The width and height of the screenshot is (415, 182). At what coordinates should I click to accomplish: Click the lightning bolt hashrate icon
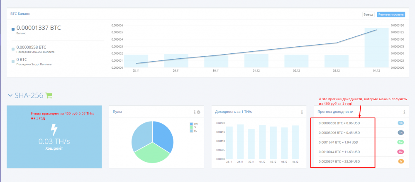coord(54,129)
